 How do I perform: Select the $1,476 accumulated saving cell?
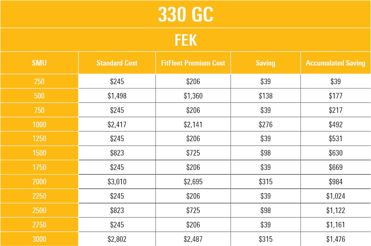coord(335,239)
